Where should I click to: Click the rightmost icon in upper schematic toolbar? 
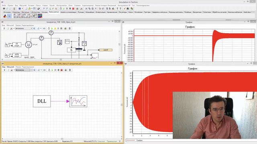(69, 28)
